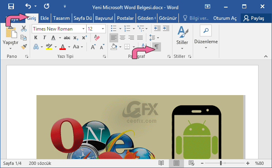The width and height of the screenshot is (272, 168).
Task: Open the Stiller styles gallery
Action: [182, 37]
